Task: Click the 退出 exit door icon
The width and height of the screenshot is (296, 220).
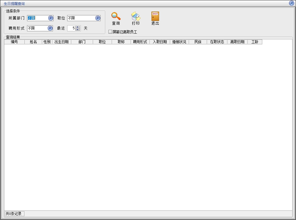Action: click(x=155, y=16)
